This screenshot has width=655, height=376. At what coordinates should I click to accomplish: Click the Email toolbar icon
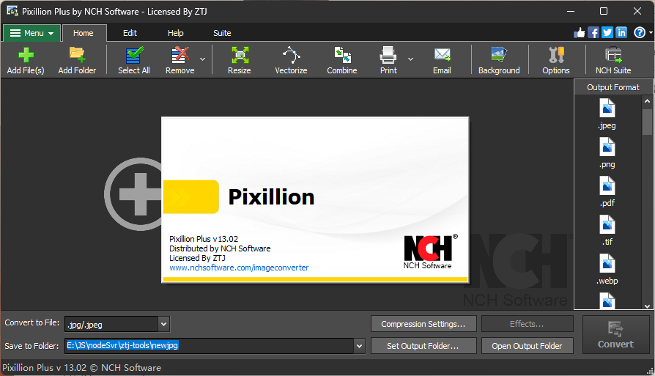point(442,55)
